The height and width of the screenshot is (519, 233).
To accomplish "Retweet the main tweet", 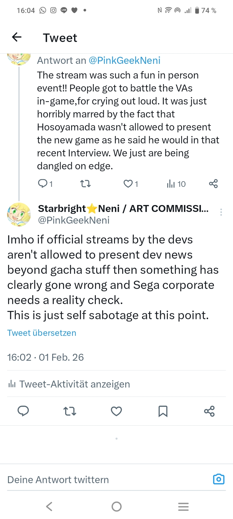I will click(70, 411).
